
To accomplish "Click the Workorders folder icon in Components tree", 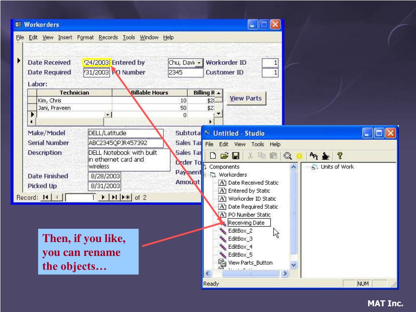I will point(213,175).
